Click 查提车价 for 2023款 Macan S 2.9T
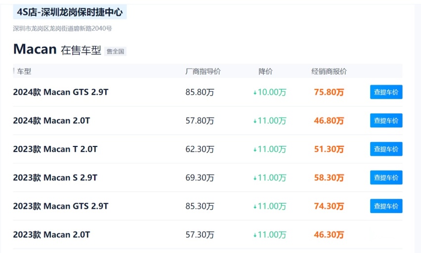421x253 pixels. pos(386,178)
